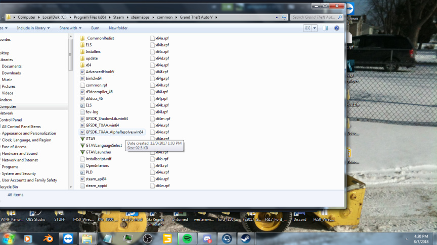
Task: Click the Windows Start orb
Action: (9, 238)
